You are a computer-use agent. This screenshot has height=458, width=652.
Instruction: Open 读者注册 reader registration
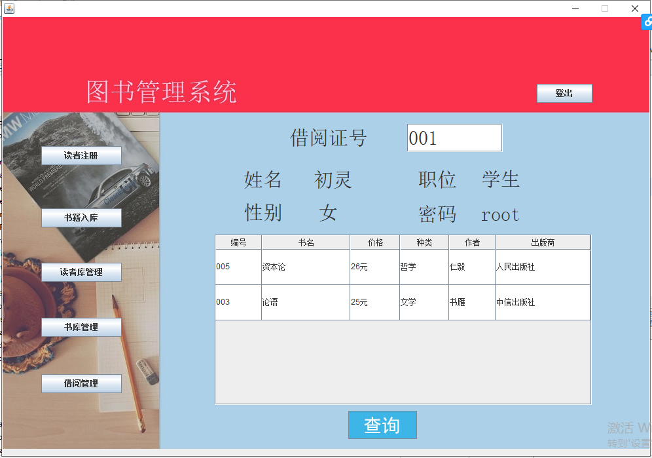pos(81,156)
